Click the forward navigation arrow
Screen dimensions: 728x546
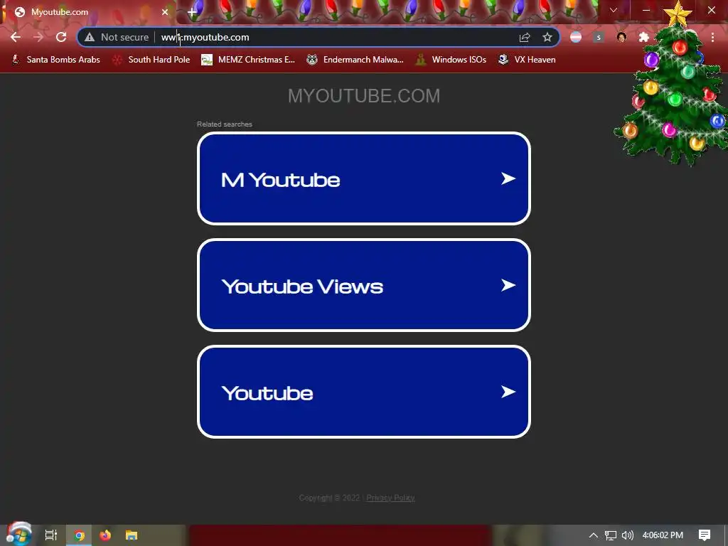coord(38,37)
